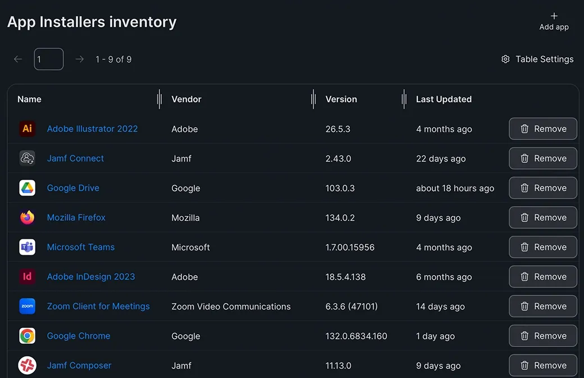Click version 26.5.3 cell
584x378 pixels.
click(x=338, y=129)
